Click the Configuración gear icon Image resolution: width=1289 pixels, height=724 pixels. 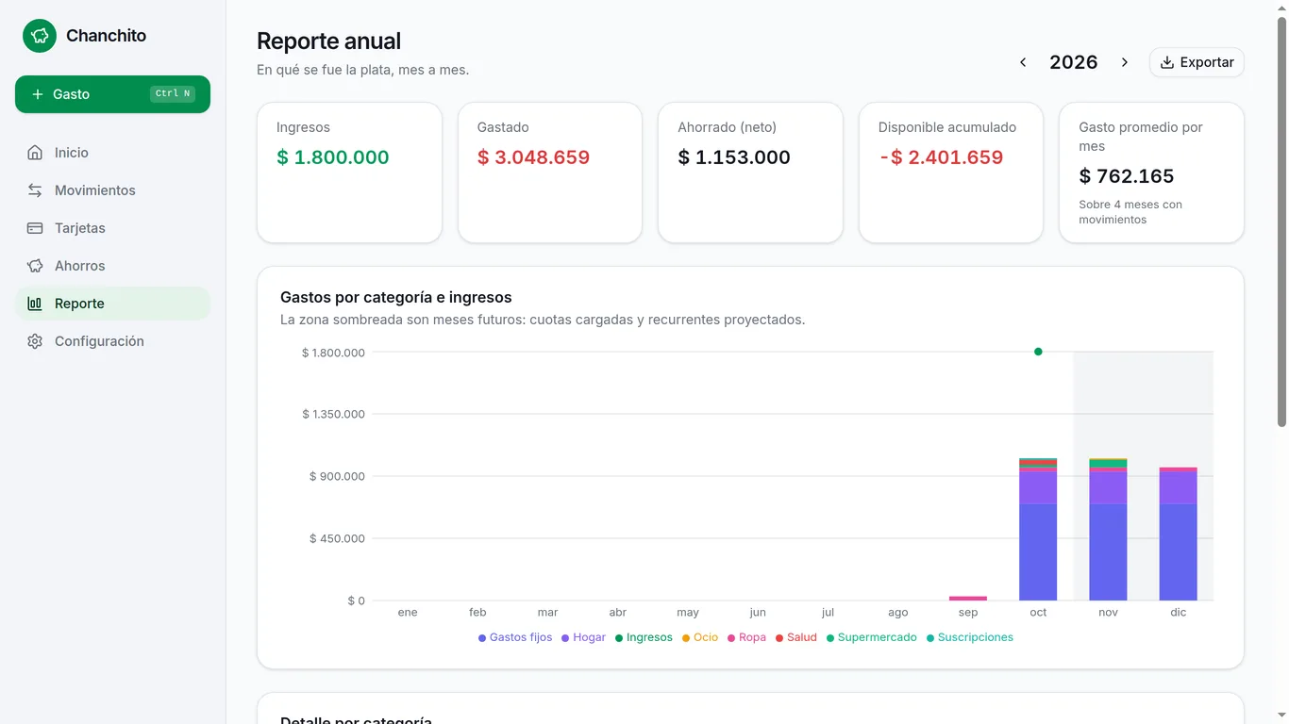35,341
